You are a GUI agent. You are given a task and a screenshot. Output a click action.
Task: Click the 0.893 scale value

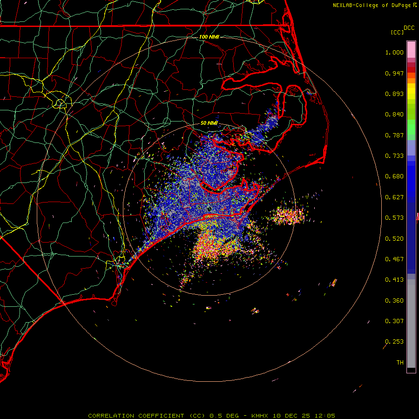click(x=394, y=94)
